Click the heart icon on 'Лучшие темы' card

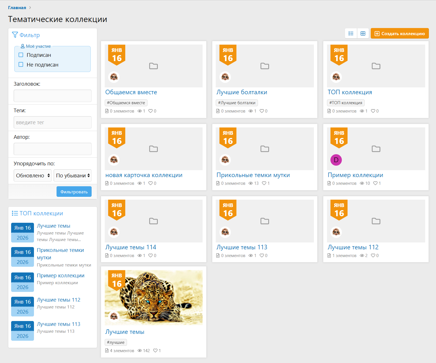[x=156, y=350]
